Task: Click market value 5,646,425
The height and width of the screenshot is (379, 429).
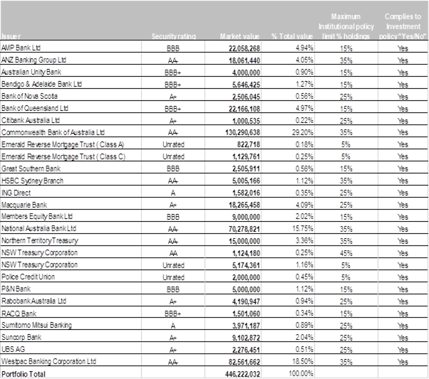Action: [247, 85]
